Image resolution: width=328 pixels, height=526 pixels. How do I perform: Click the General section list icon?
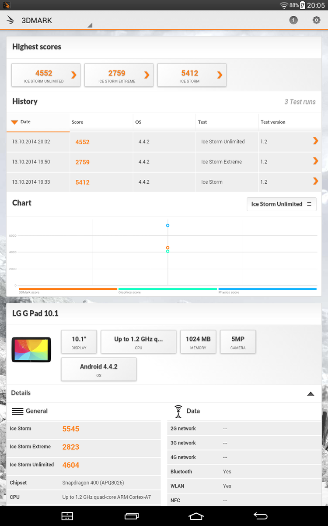tap(17, 411)
